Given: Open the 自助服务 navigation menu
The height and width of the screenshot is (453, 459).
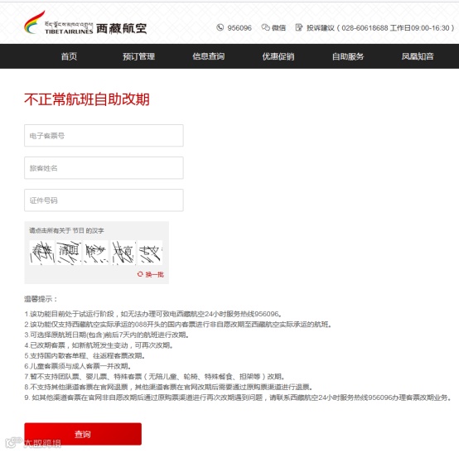Looking at the screenshot, I should [x=348, y=56].
